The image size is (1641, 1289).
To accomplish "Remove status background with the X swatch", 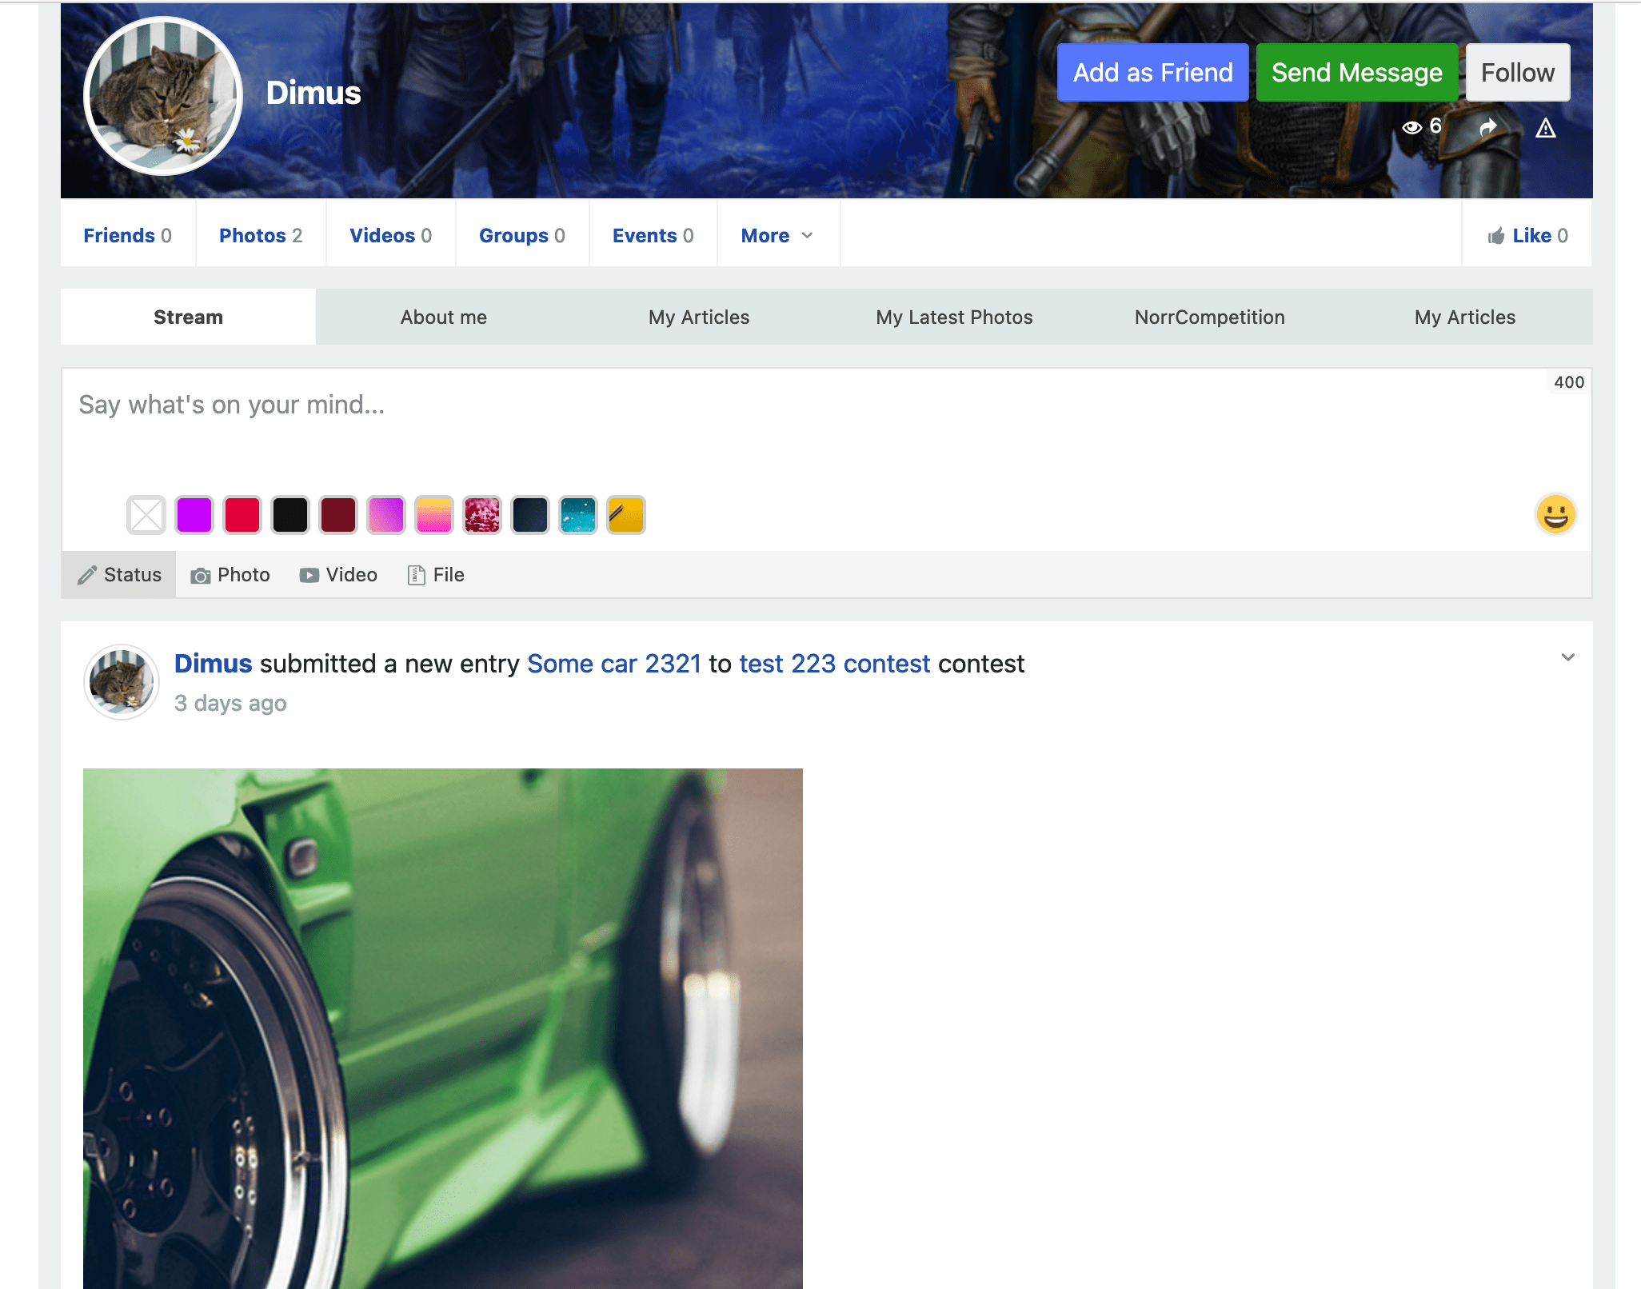I will pos(146,515).
